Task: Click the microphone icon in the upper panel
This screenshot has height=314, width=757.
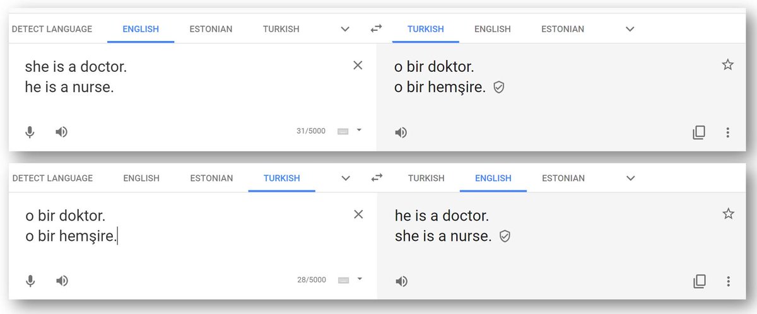Action: point(30,132)
